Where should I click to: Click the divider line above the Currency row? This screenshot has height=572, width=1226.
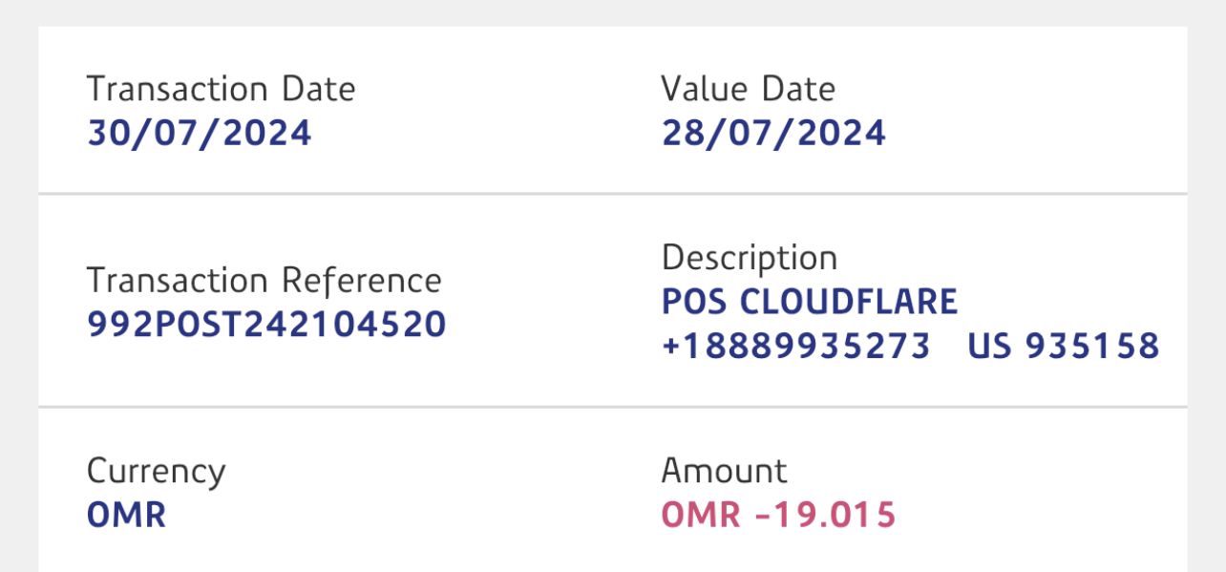click(612, 407)
